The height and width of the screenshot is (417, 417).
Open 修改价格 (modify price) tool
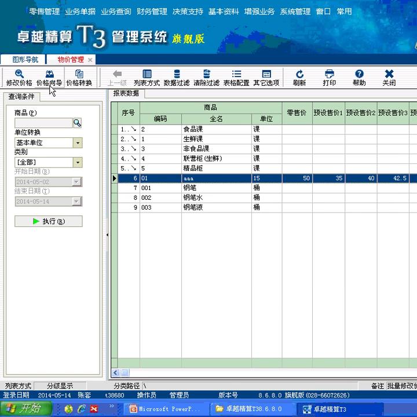[19, 78]
